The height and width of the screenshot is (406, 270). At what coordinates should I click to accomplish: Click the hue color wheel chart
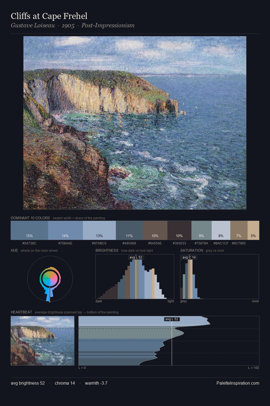[50, 279]
